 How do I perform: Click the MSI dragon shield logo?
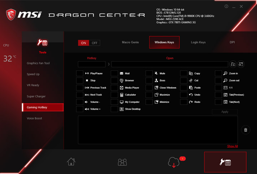click(11, 15)
